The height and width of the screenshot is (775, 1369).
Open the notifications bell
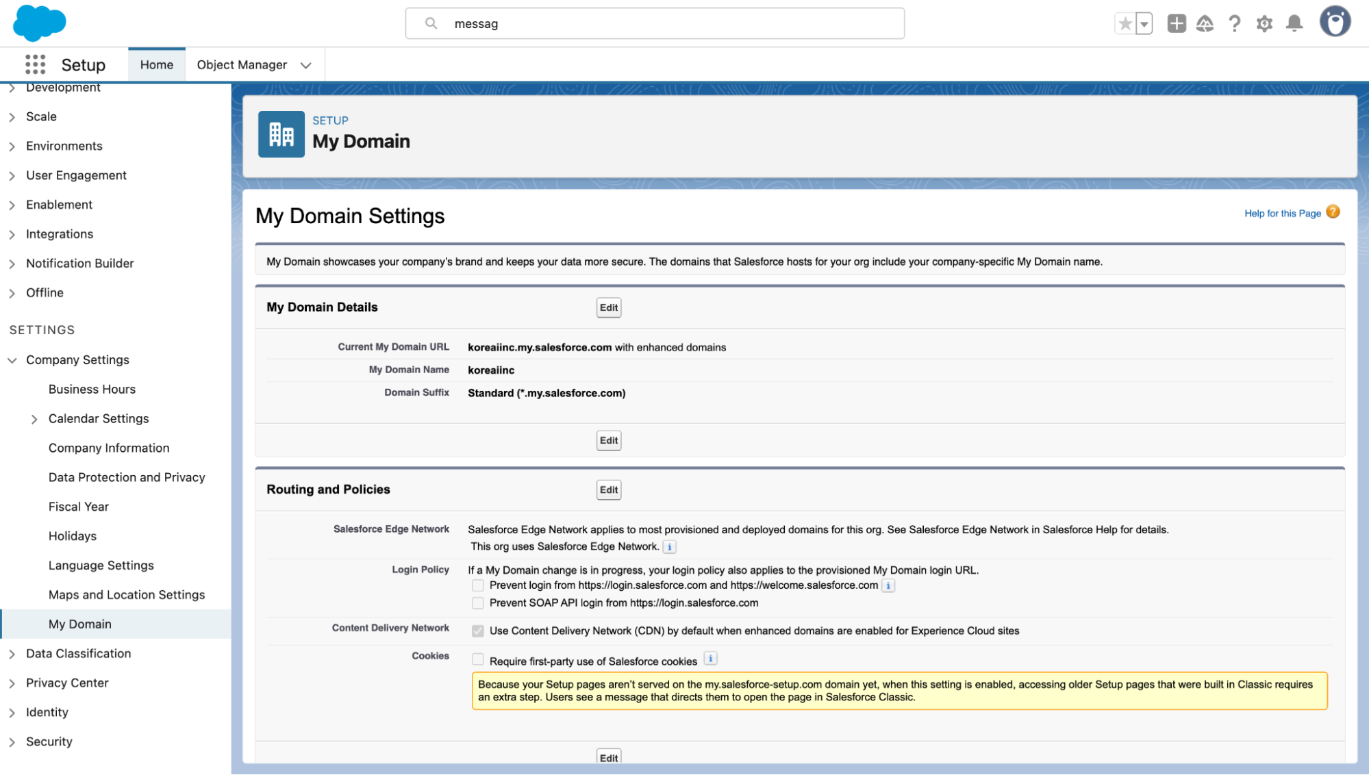[1294, 24]
